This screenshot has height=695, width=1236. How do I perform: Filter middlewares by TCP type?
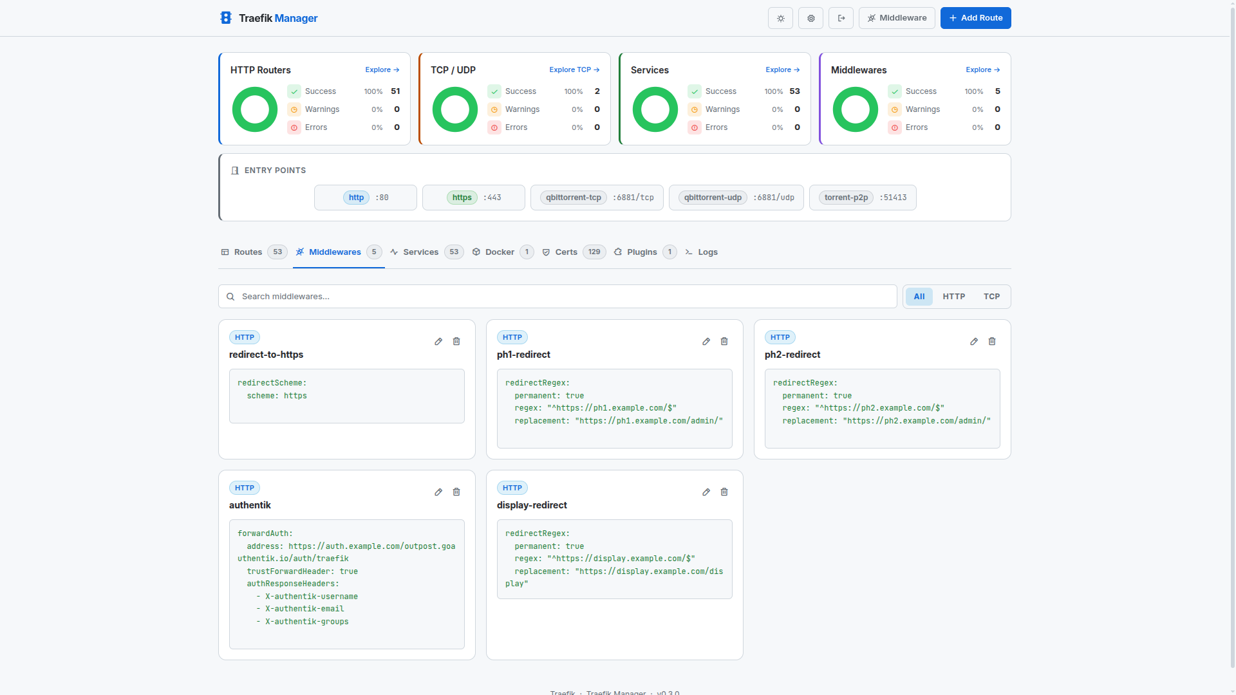991,296
